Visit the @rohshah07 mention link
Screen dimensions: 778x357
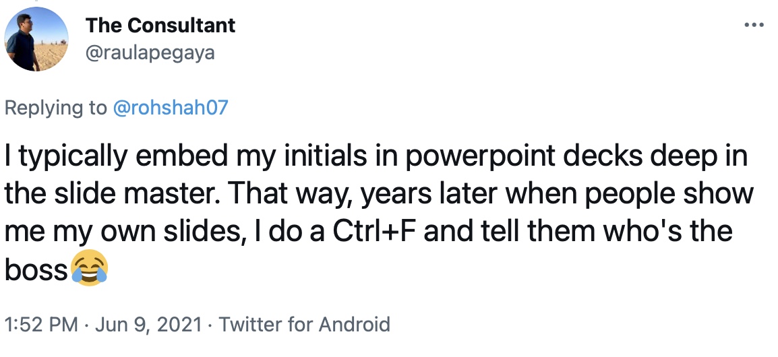point(171,108)
